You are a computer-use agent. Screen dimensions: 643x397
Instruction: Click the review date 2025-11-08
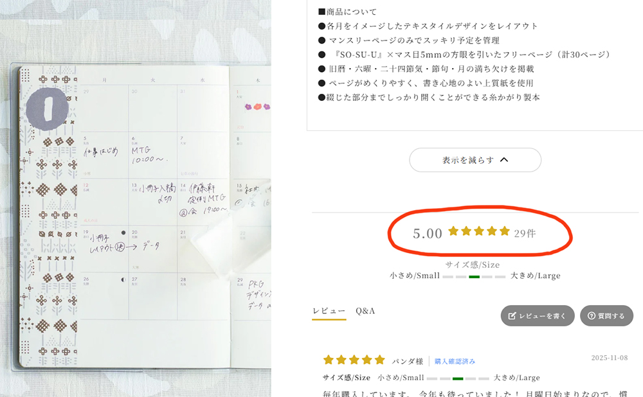609,358
